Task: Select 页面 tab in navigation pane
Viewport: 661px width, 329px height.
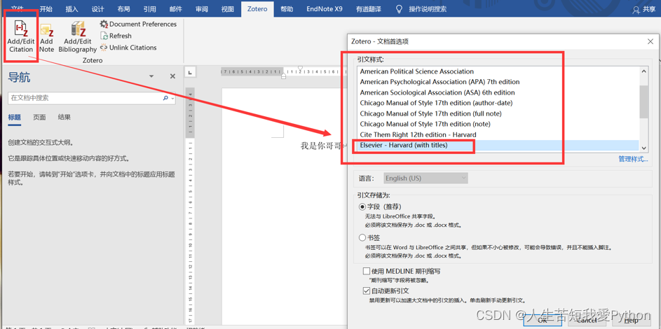Action: tap(39, 118)
